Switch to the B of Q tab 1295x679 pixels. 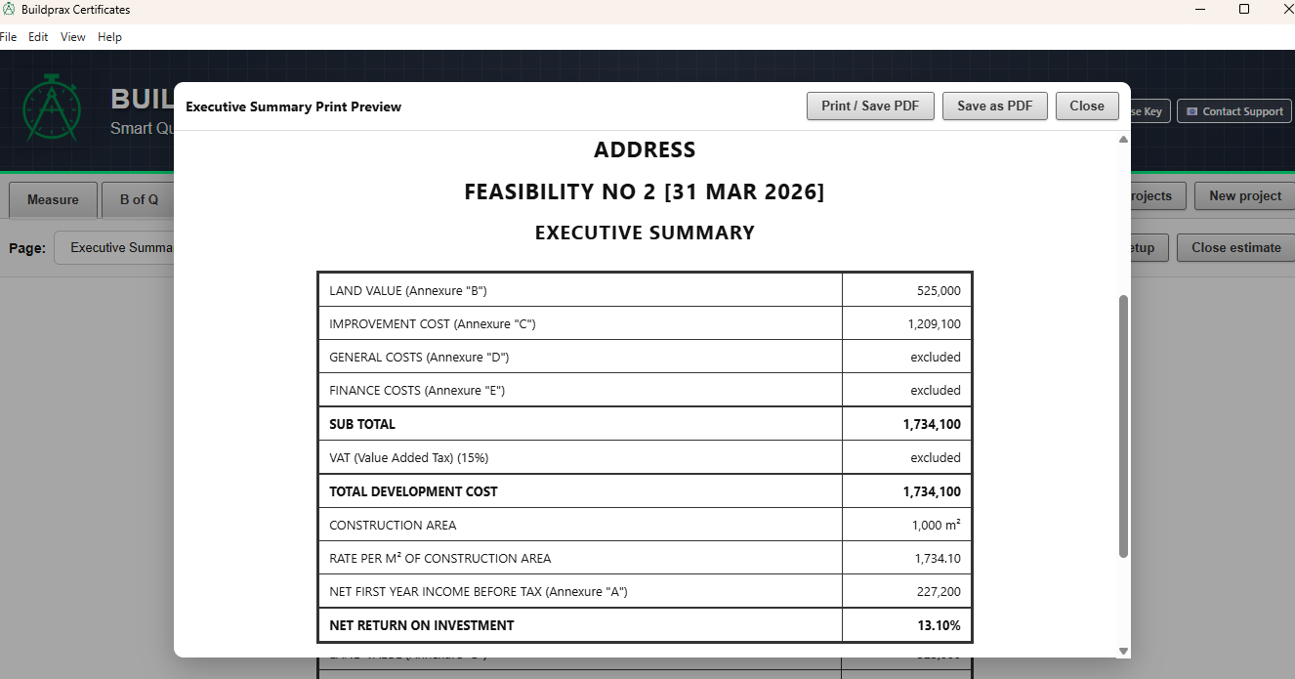tap(138, 199)
